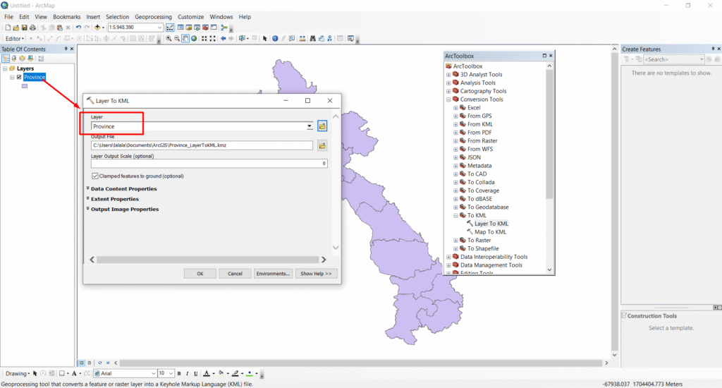Zoom to Full Extent globe
Image resolution: width=722 pixels, height=388 pixels.
click(x=194, y=39)
